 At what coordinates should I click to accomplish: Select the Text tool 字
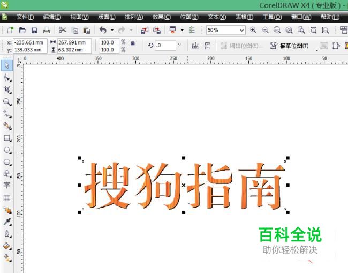6,185
